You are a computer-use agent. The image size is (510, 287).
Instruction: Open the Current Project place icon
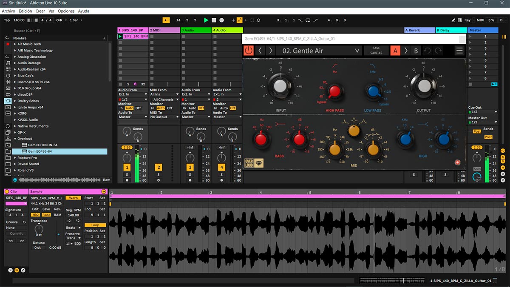(8, 145)
